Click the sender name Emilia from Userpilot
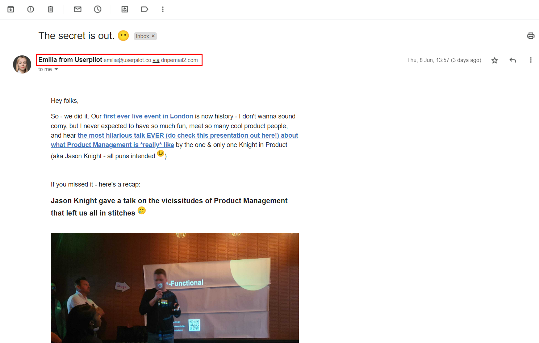Image resolution: width=539 pixels, height=343 pixels. pos(70,60)
